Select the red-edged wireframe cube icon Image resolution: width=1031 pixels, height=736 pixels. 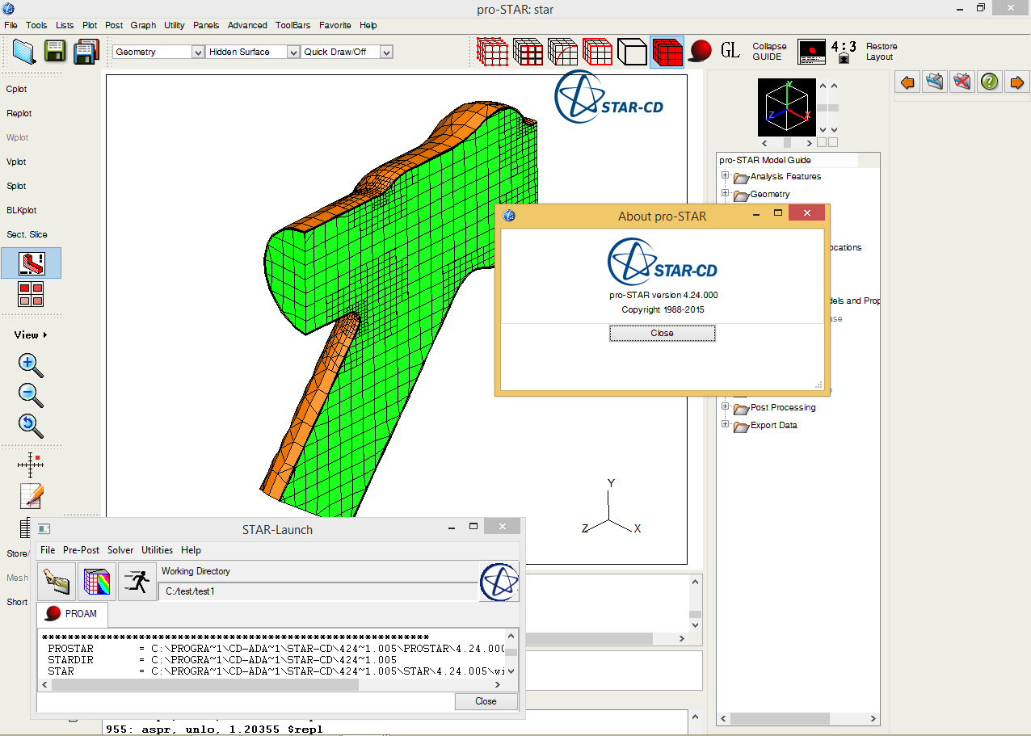coord(597,52)
